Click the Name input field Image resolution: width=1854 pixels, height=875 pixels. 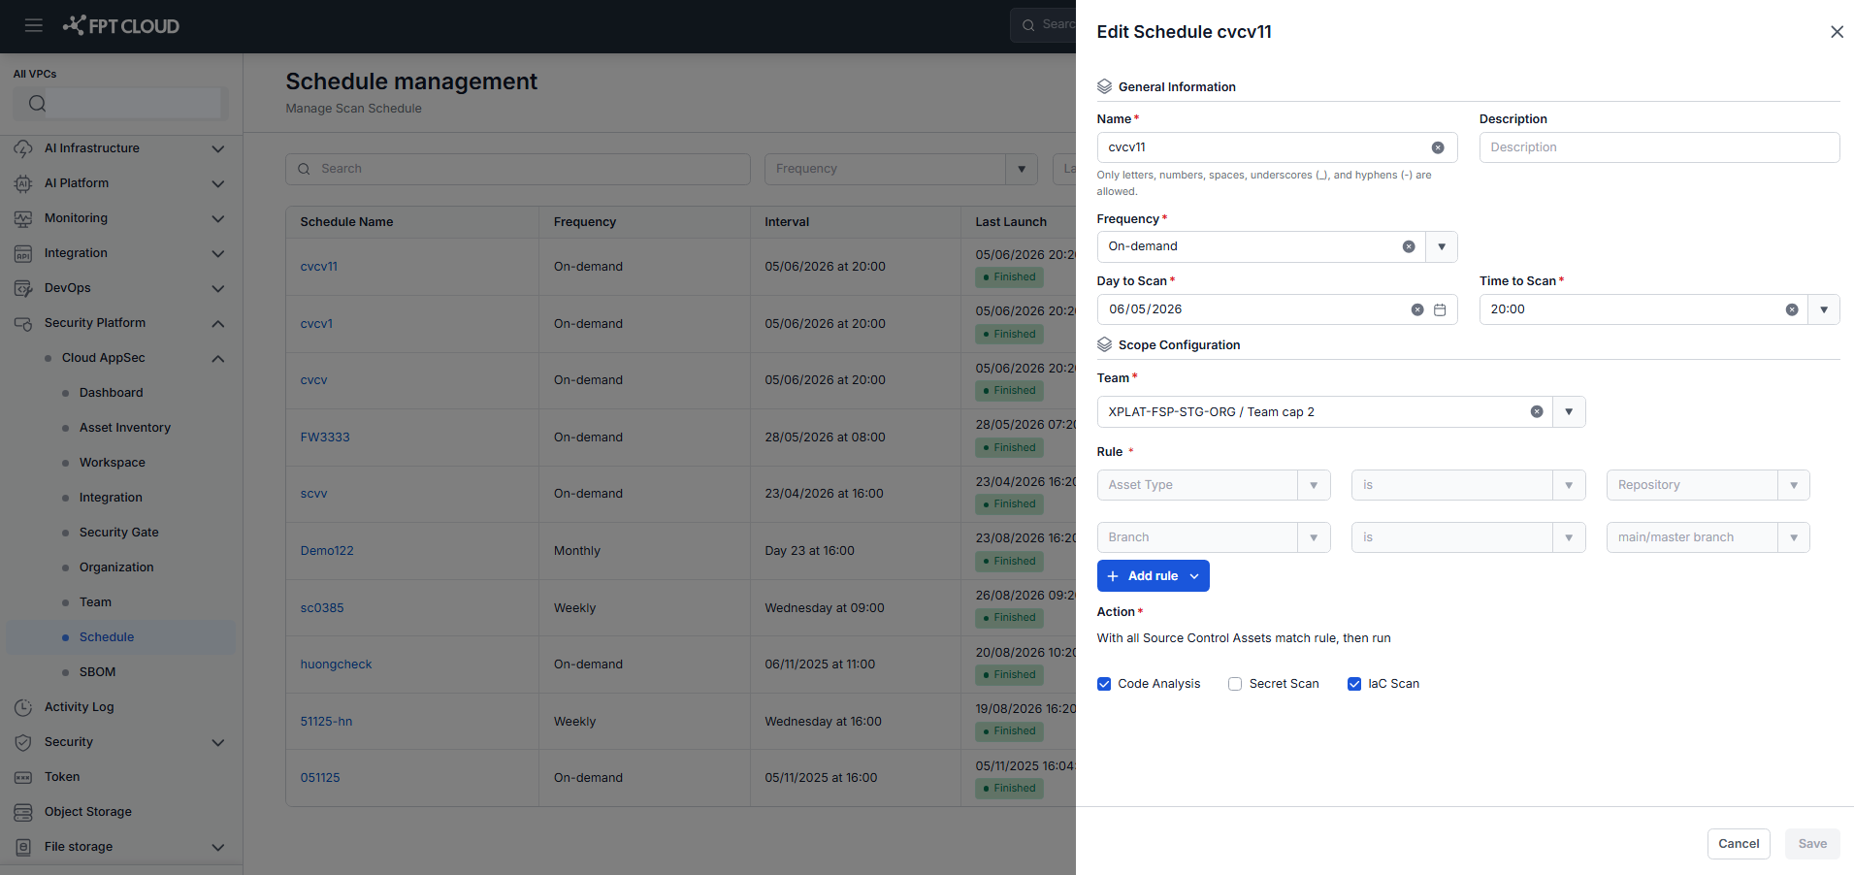click(x=1277, y=147)
